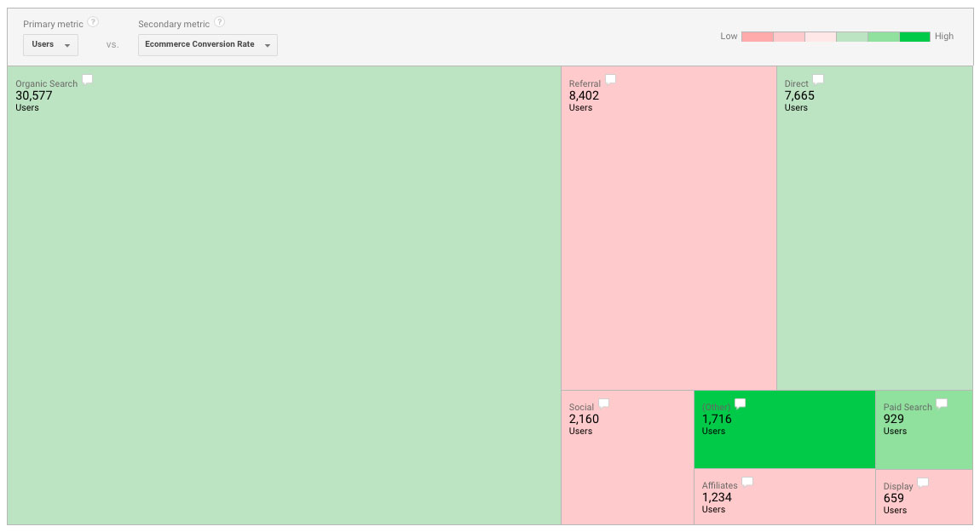980x532 pixels.
Task: Click the darkest green High swatch in the legend
Action: 914,37
